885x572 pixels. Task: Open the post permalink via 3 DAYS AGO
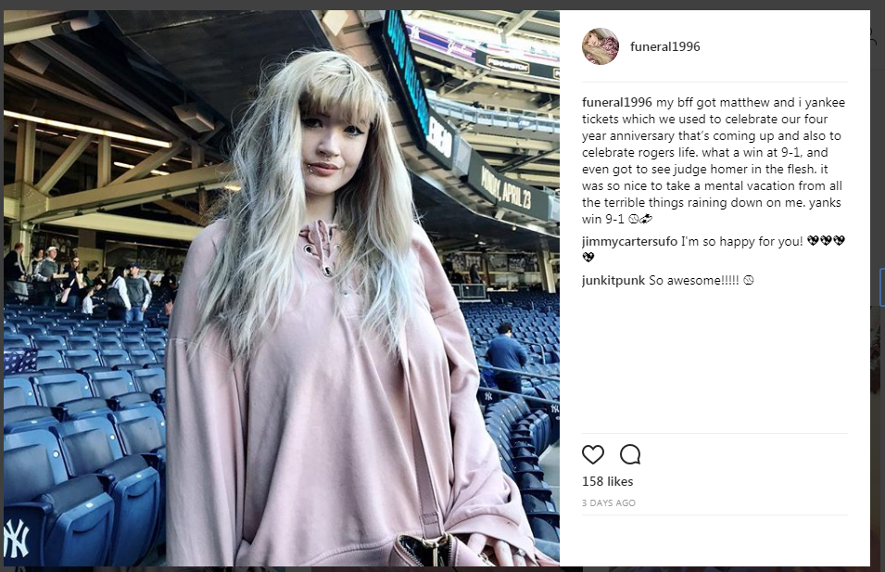[x=609, y=503]
